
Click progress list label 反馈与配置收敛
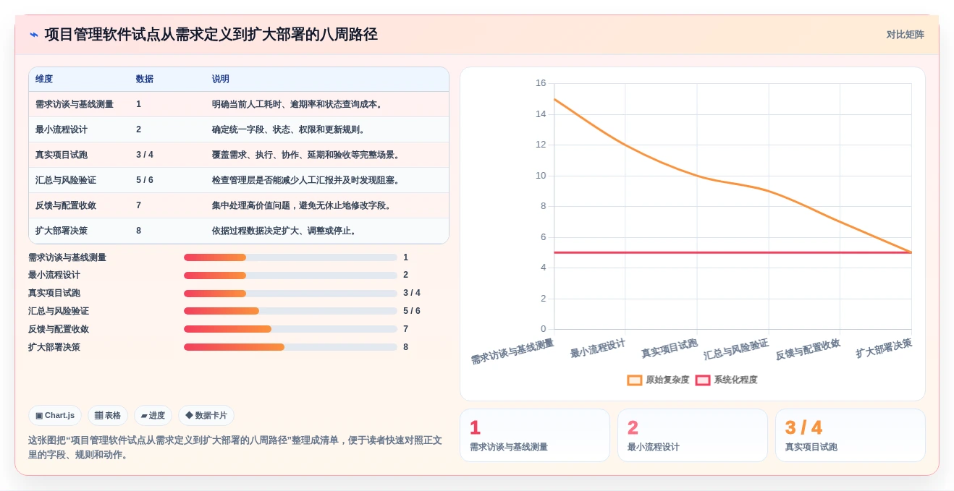pos(59,329)
